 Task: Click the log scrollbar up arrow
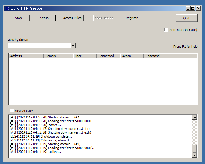coord(195,117)
